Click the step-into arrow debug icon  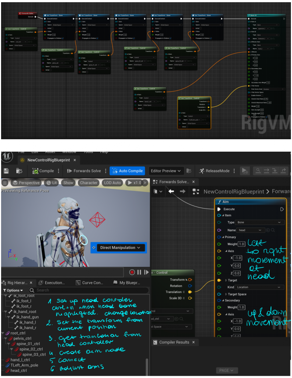275,171
